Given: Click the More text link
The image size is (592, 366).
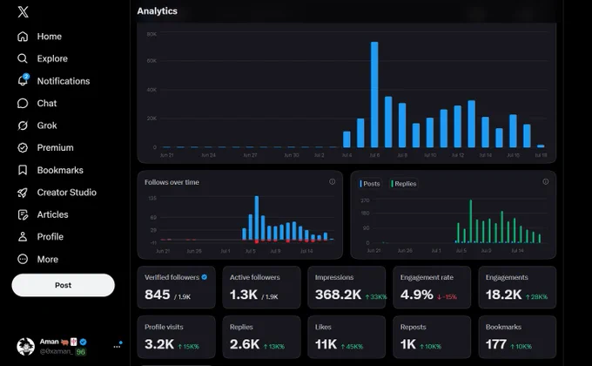Looking at the screenshot, I should 48,260.
